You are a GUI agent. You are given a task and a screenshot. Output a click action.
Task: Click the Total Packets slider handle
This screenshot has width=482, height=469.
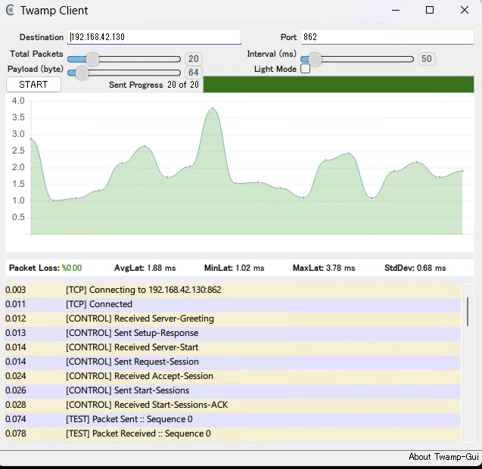(92, 59)
